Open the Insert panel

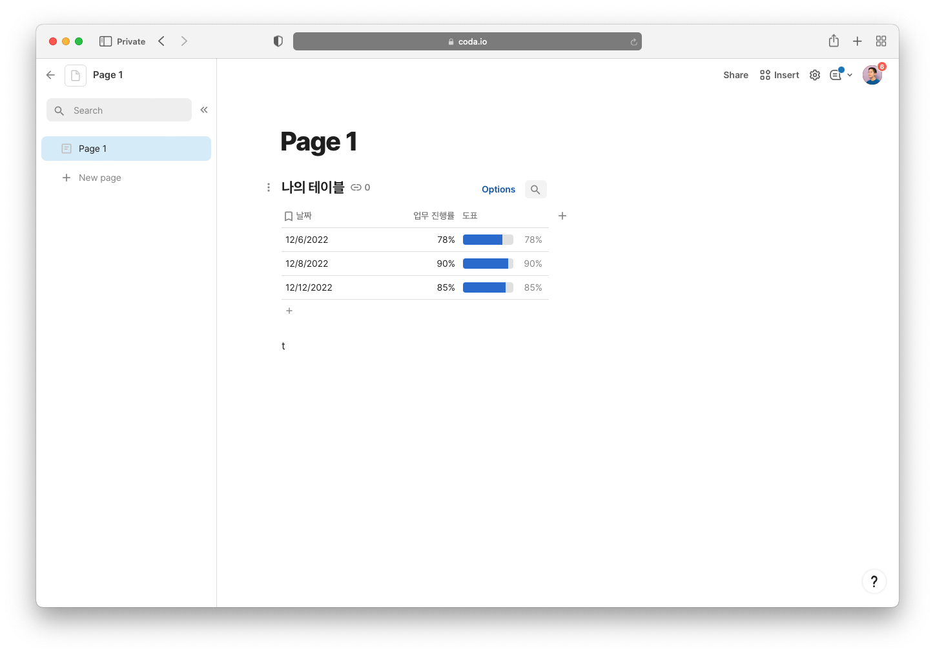click(779, 75)
